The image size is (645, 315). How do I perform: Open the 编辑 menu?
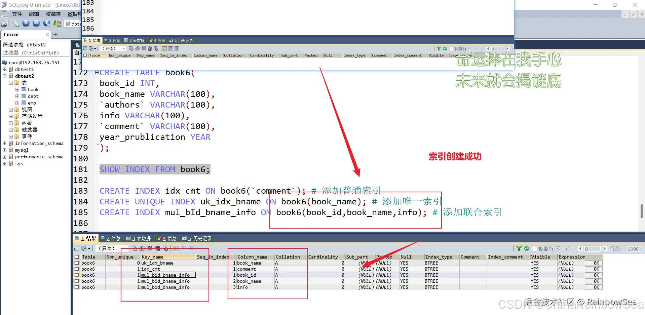34,14
